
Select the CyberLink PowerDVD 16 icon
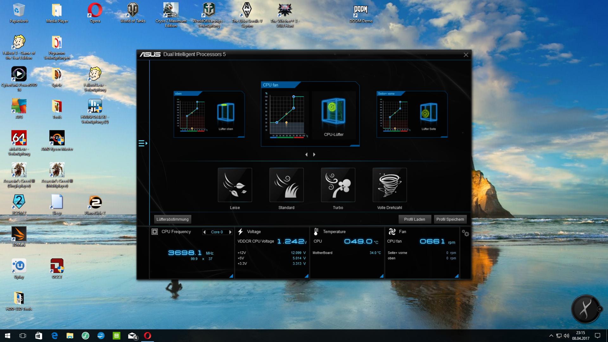pyautogui.click(x=19, y=79)
